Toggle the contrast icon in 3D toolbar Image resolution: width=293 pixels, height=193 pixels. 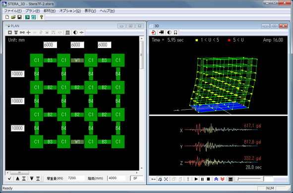[169, 33]
